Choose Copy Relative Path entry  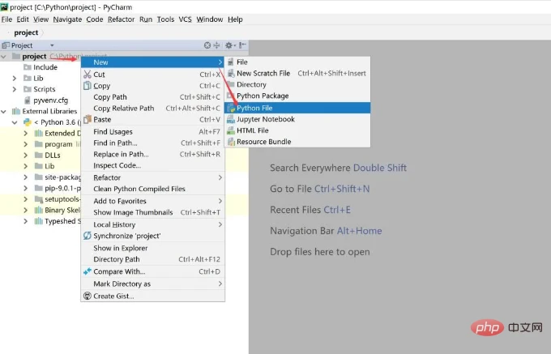tap(153, 109)
